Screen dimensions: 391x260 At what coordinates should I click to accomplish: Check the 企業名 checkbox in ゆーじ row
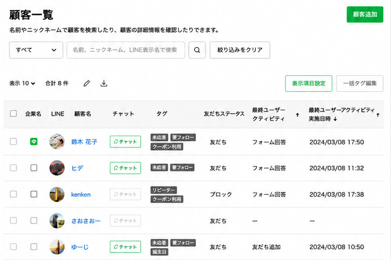pos(34,247)
